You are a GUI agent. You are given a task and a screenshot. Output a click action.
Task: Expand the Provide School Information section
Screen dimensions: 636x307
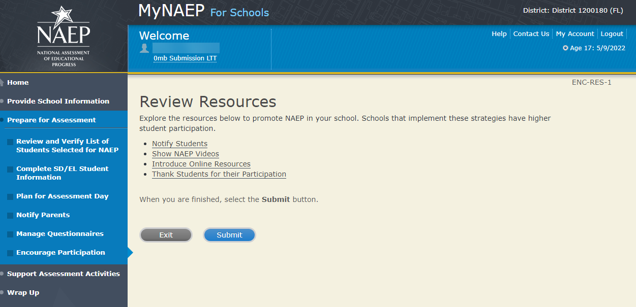[x=58, y=101]
